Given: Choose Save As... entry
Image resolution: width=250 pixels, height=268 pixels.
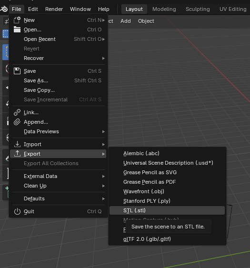Looking at the screenshot, I should [58, 80].
